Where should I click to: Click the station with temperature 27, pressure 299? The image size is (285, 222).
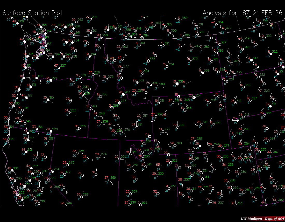tap(109, 180)
